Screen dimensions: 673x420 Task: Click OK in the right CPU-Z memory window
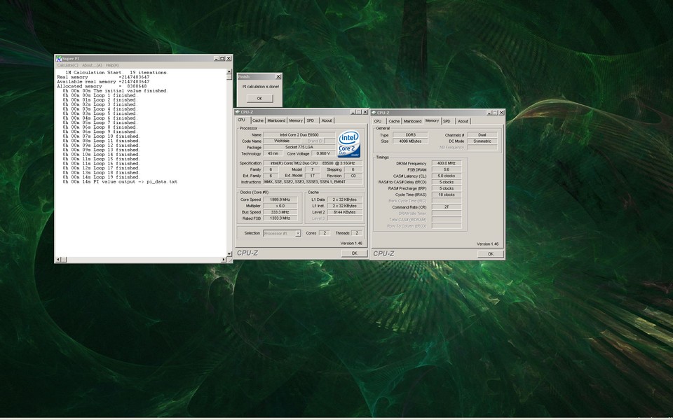pyautogui.click(x=491, y=253)
